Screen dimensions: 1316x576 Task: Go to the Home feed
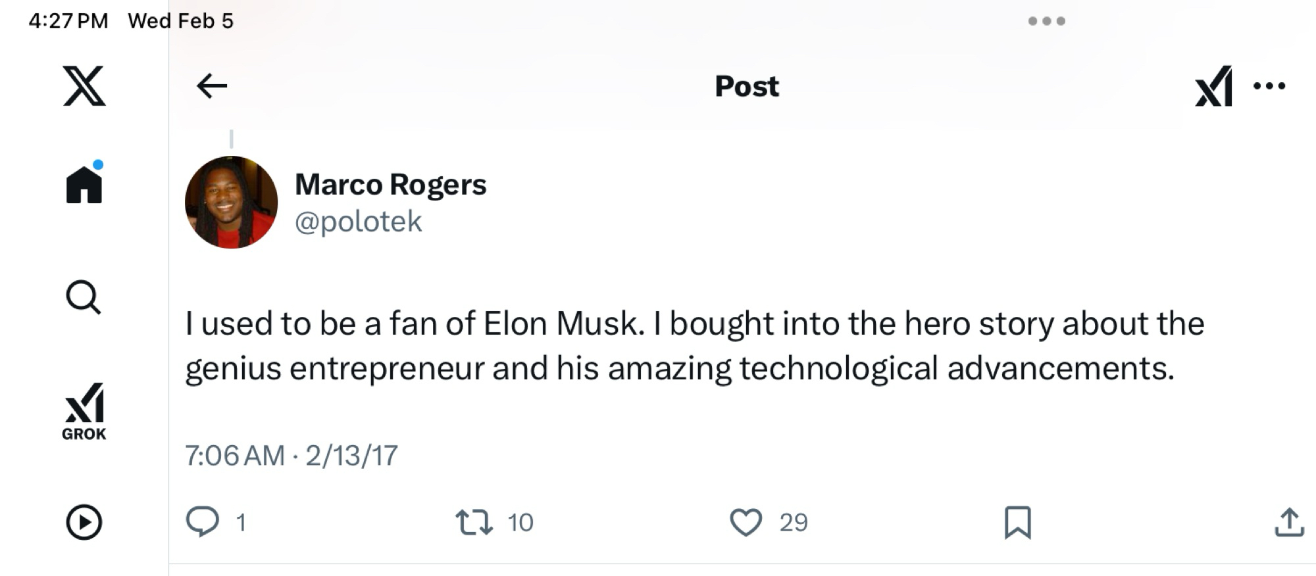coord(84,185)
